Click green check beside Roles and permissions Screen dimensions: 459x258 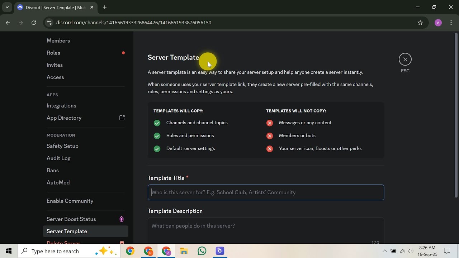[157, 136]
